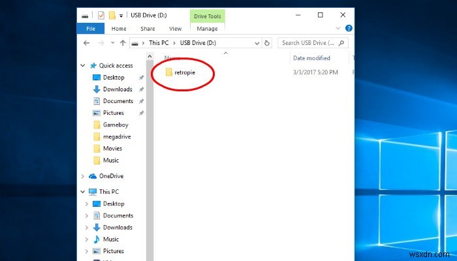457x261 pixels.
Task: Go back with the left arrow
Action: coord(86,43)
